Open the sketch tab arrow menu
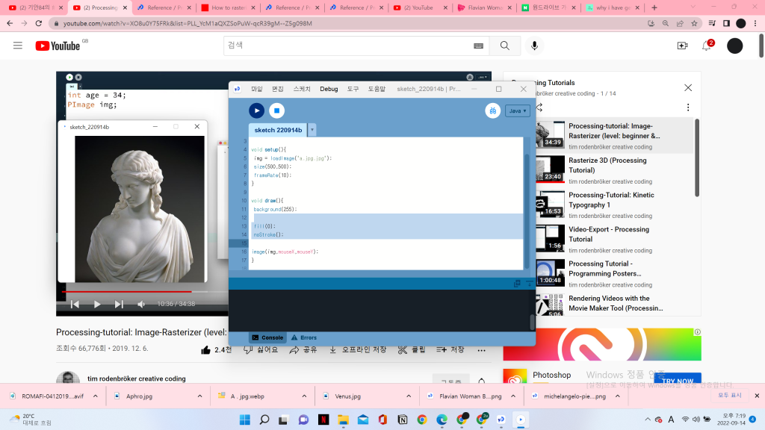 click(312, 130)
